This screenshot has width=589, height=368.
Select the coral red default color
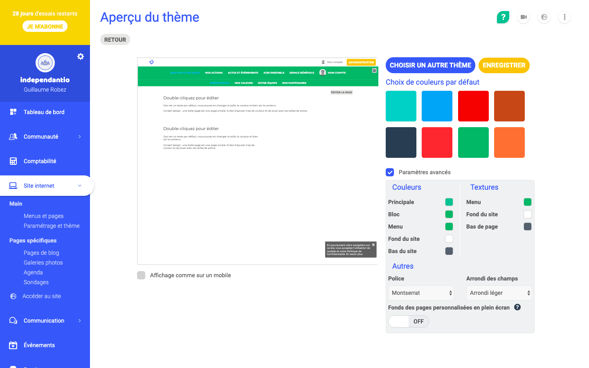[437, 142]
